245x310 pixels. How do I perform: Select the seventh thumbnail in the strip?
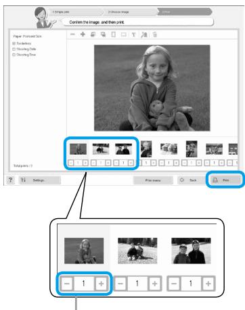pyautogui.click(x=214, y=149)
